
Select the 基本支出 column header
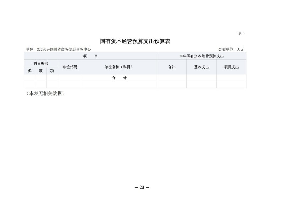coord(201,67)
